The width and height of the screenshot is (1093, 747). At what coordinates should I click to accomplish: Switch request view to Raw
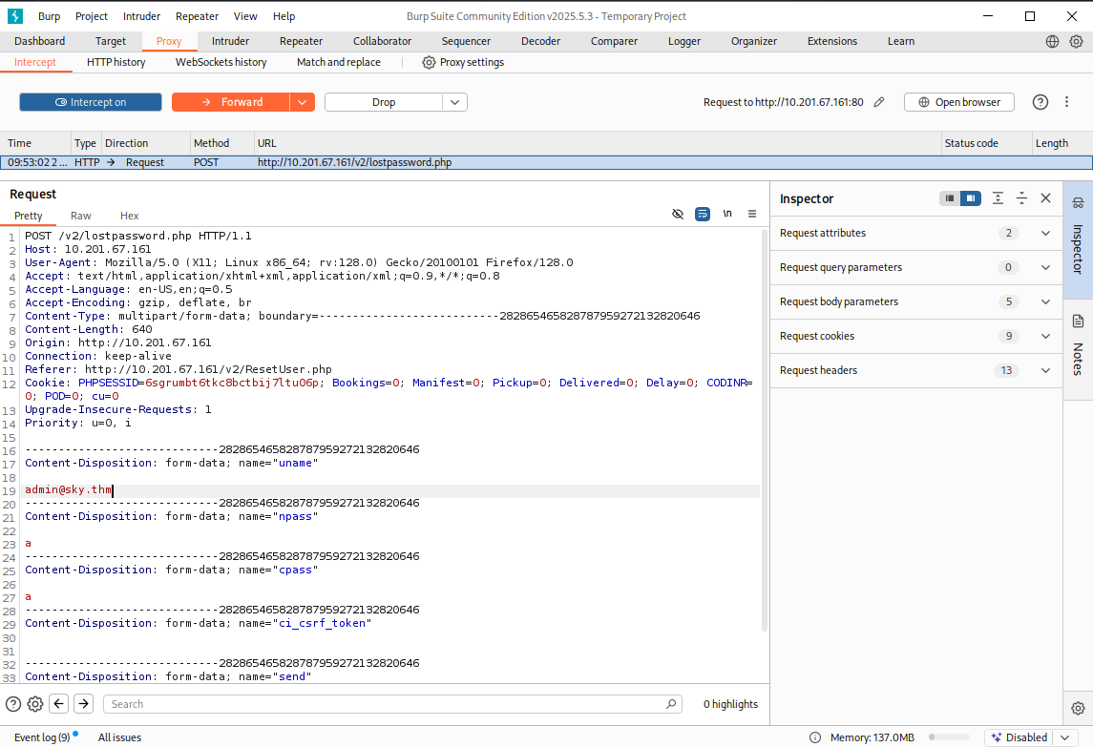pyautogui.click(x=81, y=216)
